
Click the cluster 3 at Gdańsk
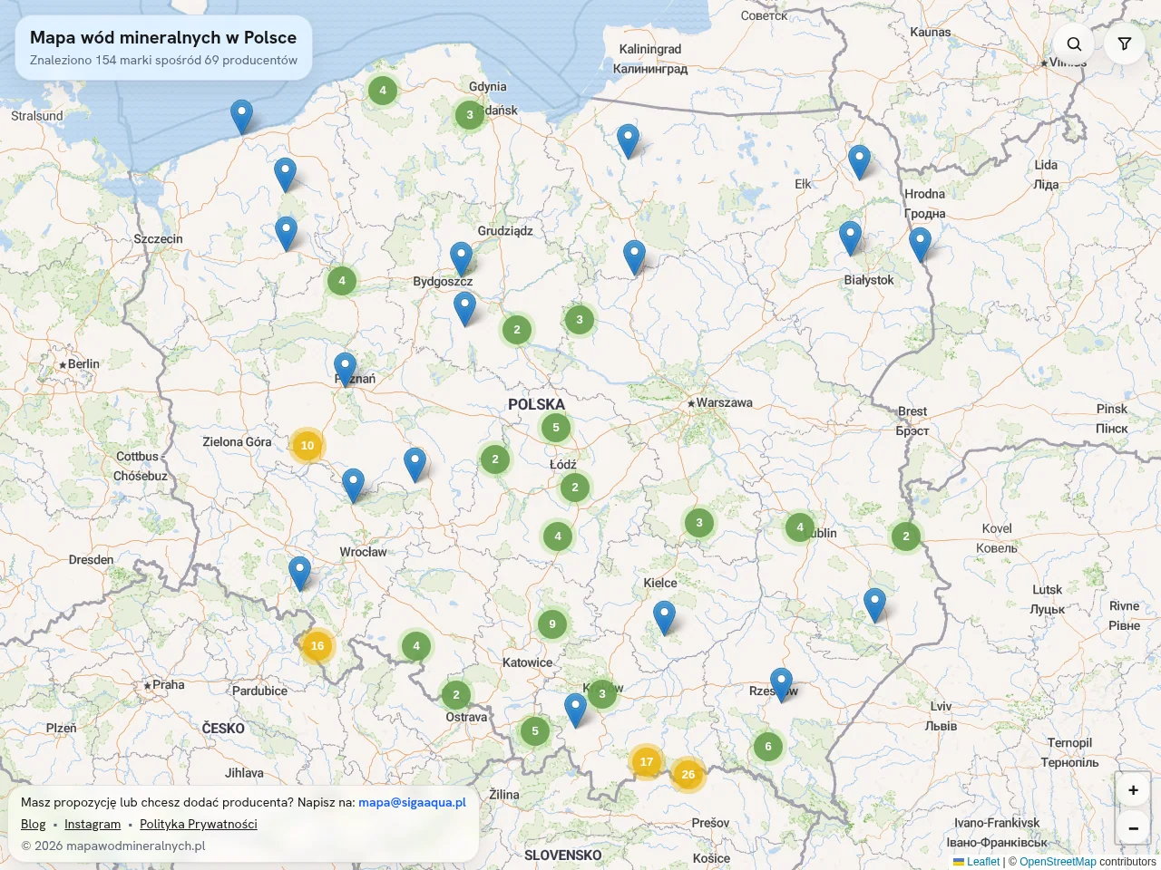[x=470, y=114]
